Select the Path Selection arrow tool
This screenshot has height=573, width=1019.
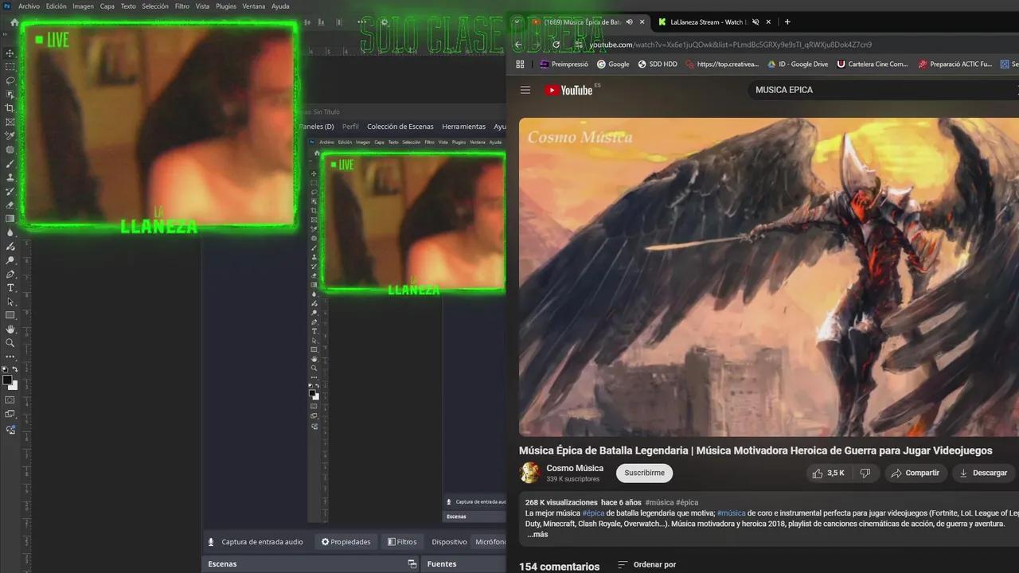(10, 302)
